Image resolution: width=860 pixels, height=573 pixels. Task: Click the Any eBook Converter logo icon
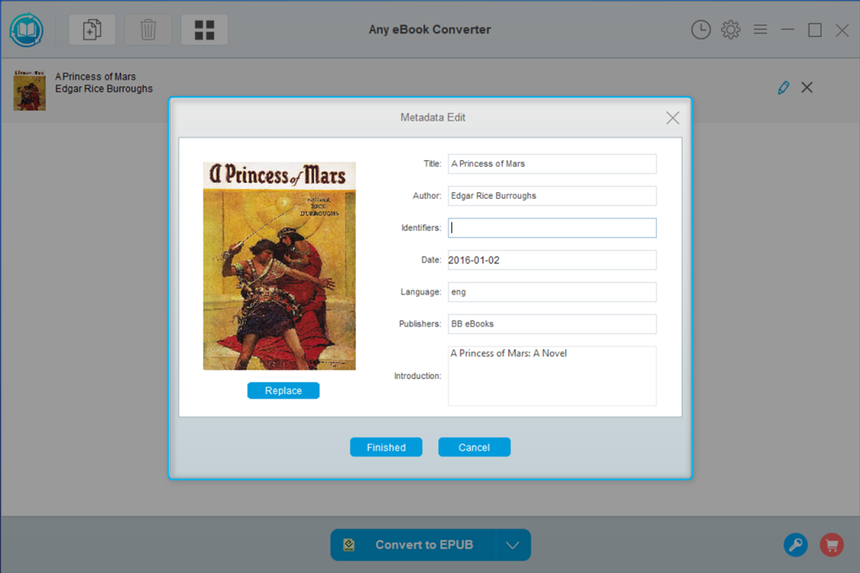(x=26, y=29)
